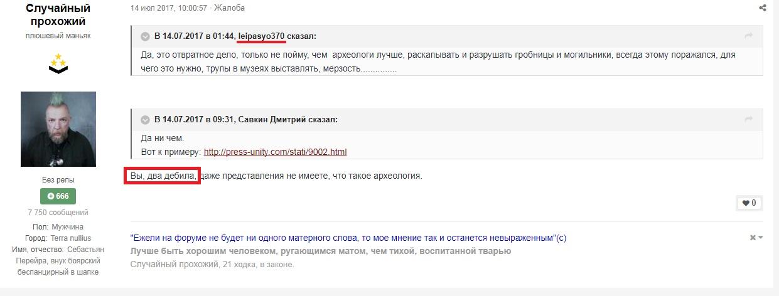Click the stars rank badge icon
The width and height of the screenshot is (779, 296).
coord(58,63)
